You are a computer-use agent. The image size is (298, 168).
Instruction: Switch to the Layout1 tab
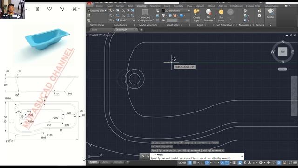pyautogui.click(x=106, y=162)
